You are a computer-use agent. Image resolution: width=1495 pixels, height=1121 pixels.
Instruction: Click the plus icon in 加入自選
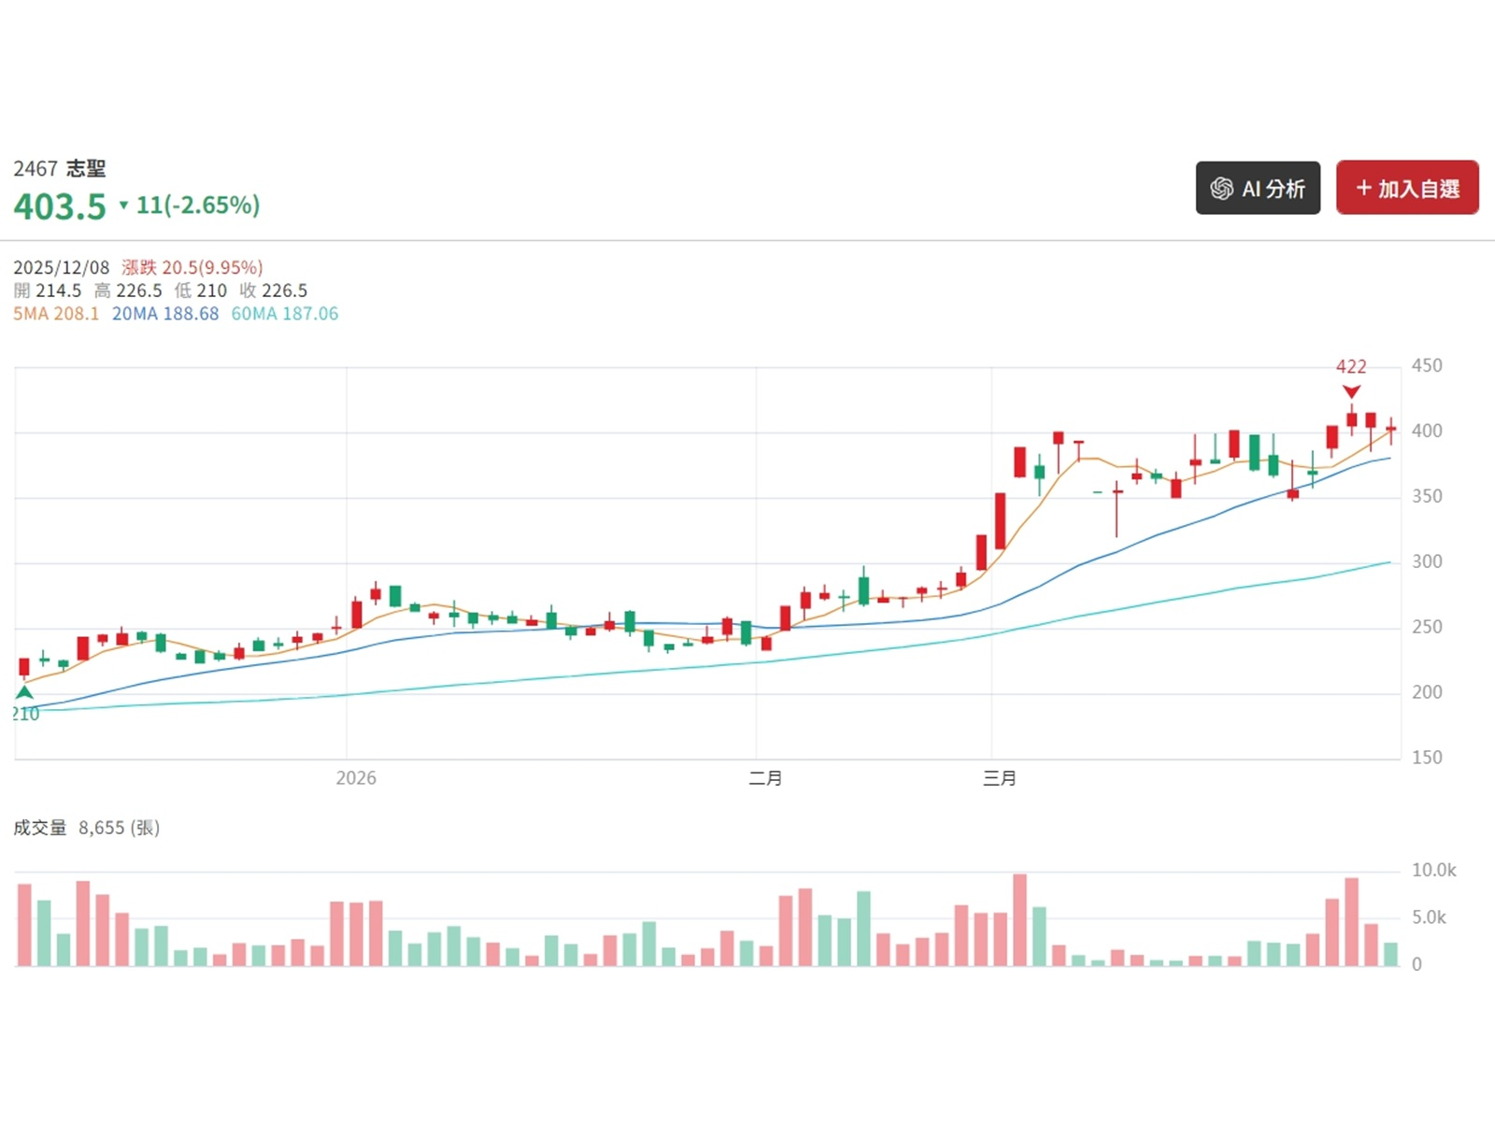tap(1363, 189)
